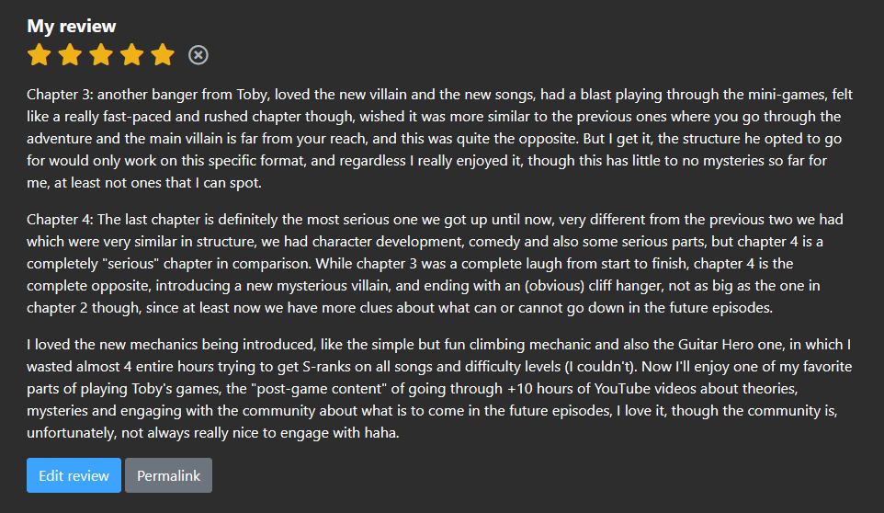884x513 pixels.
Task: Click the word 'mini-games' in first paragraph
Action: pos(788,94)
